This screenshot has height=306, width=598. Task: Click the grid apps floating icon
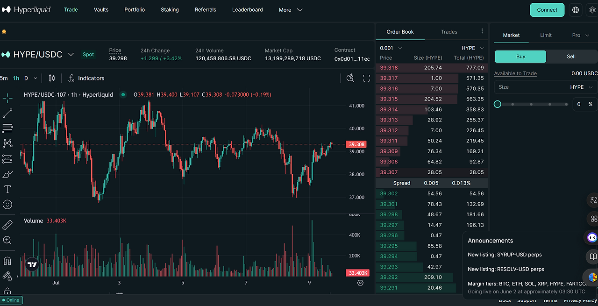click(593, 219)
